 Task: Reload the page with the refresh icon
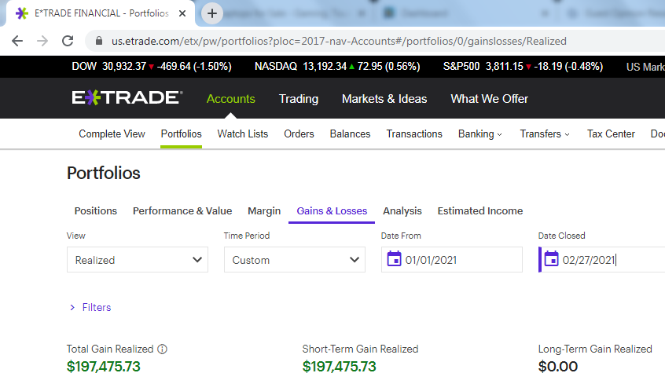(x=68, y=41)
